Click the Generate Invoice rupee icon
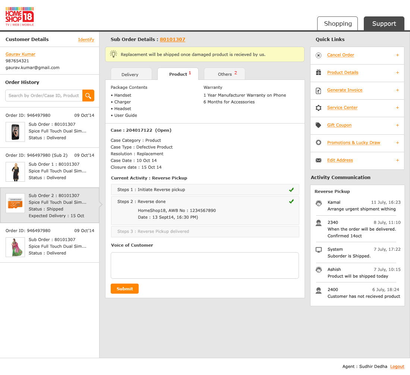The height and width of the screenshot is (375, 410). (x=318, y=90)
